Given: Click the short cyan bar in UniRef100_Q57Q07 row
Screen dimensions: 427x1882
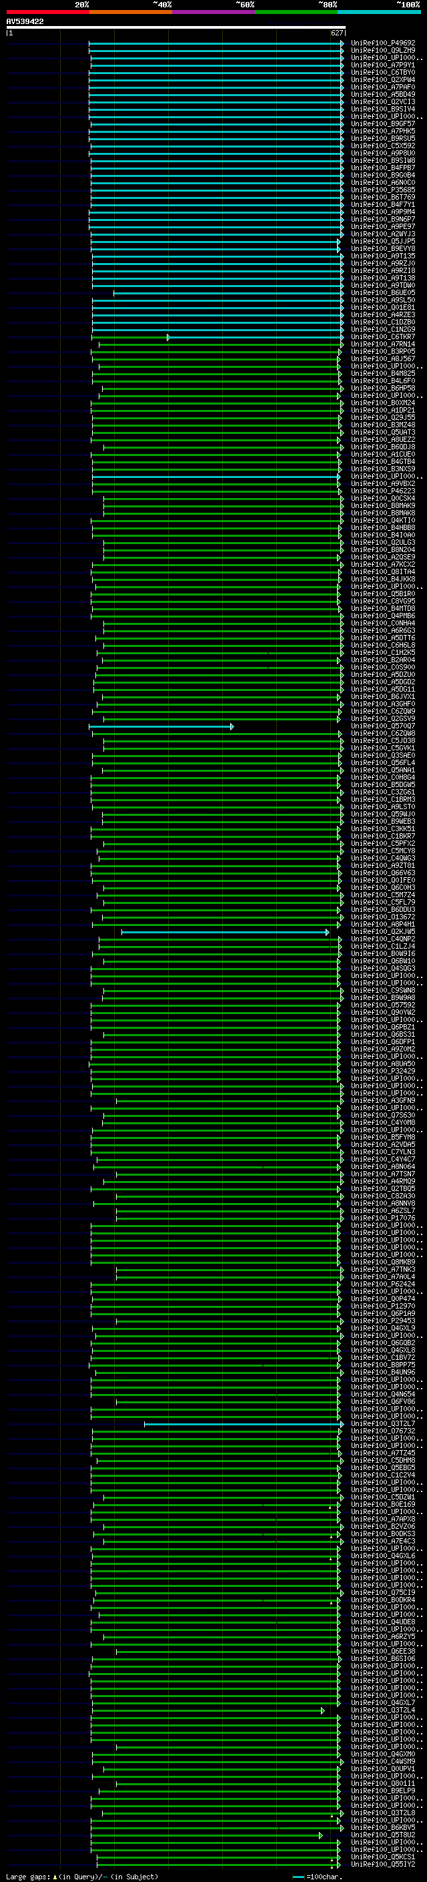Looking at the screenshot, I should (161, 726).
